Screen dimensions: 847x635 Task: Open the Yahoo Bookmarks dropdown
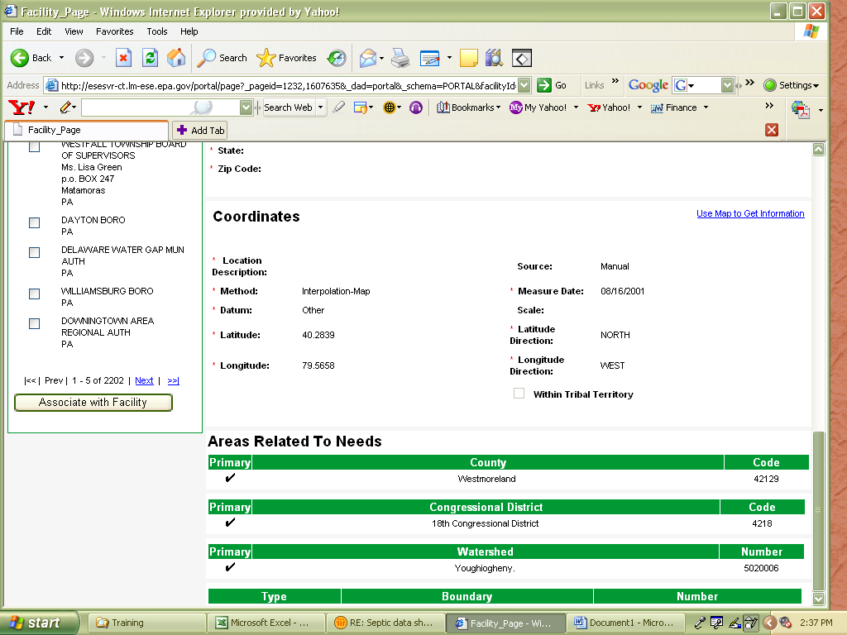(468, 107)
